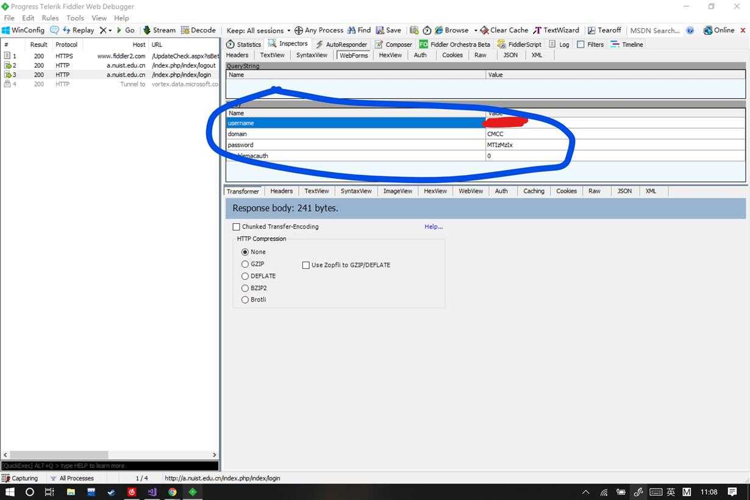Enable Chunked Transfer-Encoding checkbox
The width and height of the screenshot is (750, 500).
[x=237, y=227]
